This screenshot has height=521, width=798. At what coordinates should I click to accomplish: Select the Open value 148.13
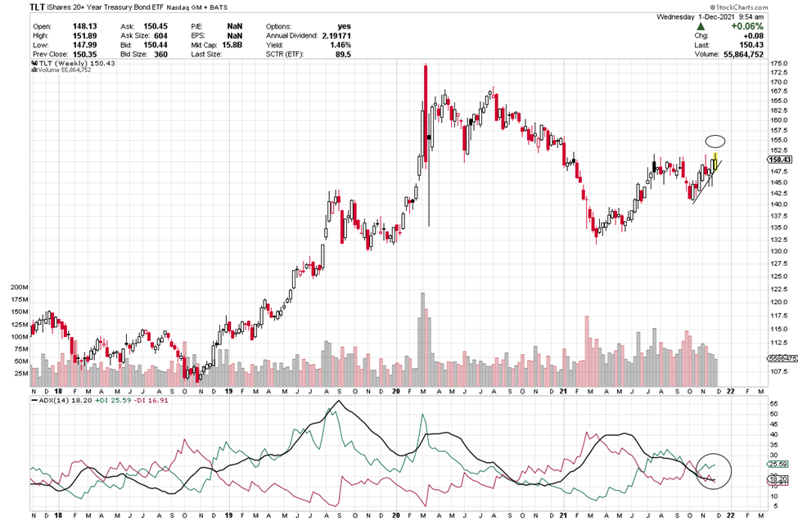pyautogui.click(x=84, y=26)
